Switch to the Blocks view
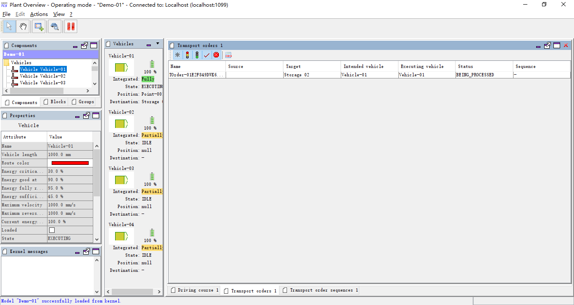Screen dimensions: 574x305 [55, 102]
